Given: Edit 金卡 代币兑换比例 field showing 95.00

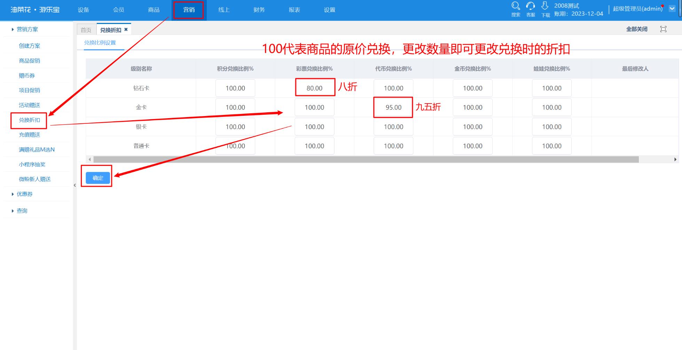Looking at the screenshot, I should point(394,107).
